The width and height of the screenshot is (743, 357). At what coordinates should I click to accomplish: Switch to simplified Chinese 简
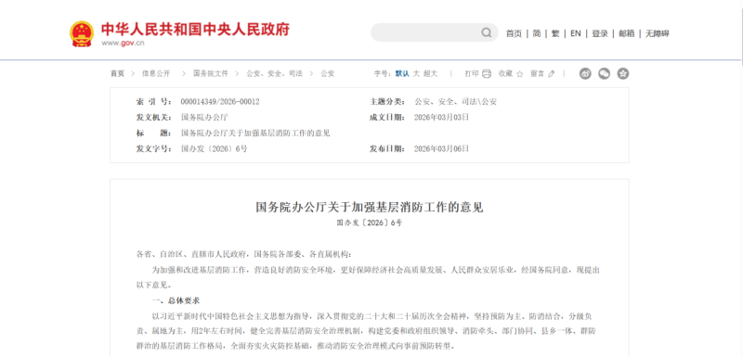pos(537,33)
